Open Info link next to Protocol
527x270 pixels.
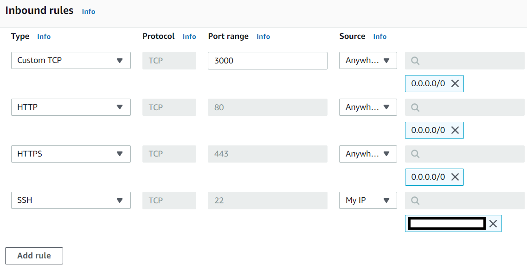[x=189, y=37]
